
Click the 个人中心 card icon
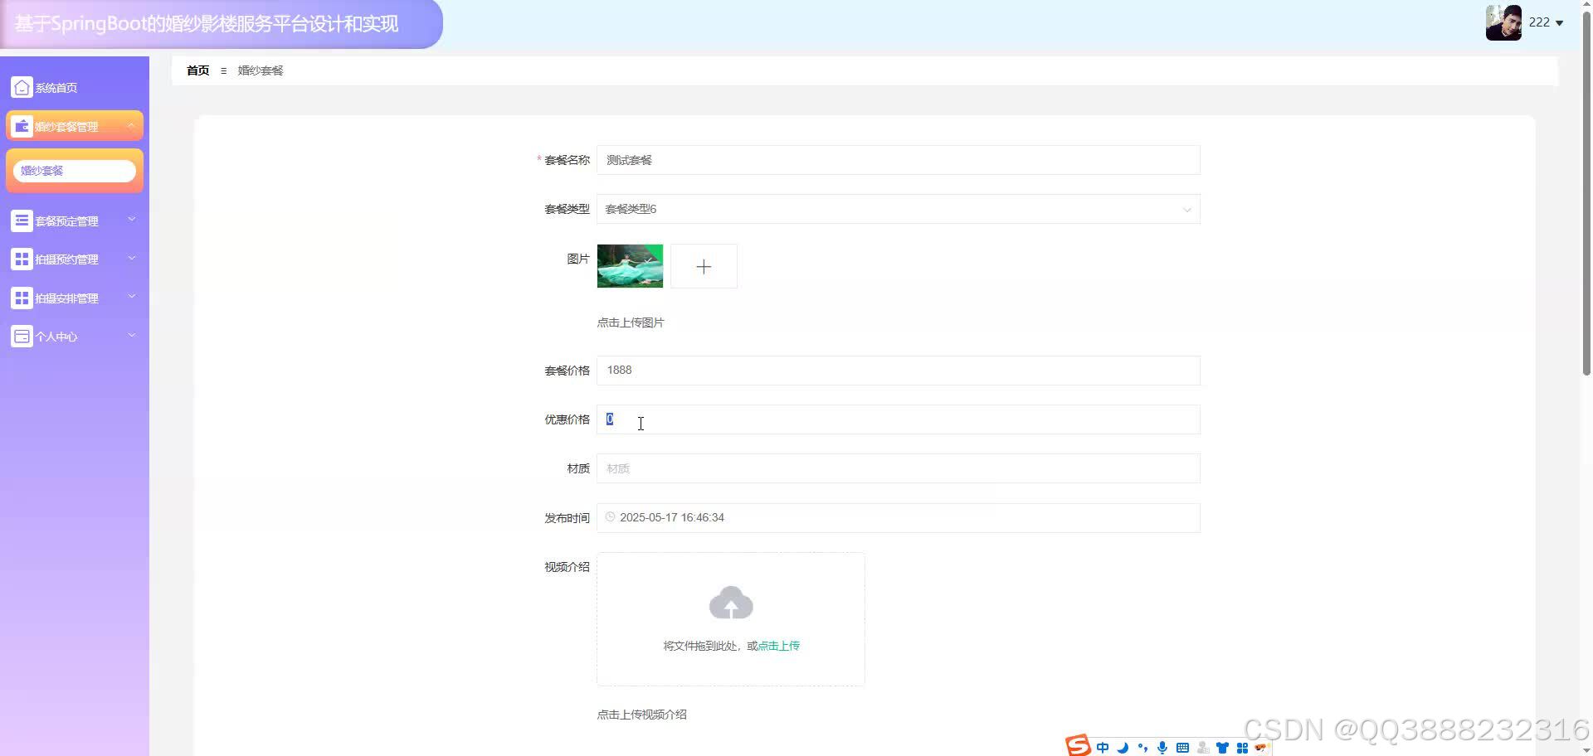[22, 336]
